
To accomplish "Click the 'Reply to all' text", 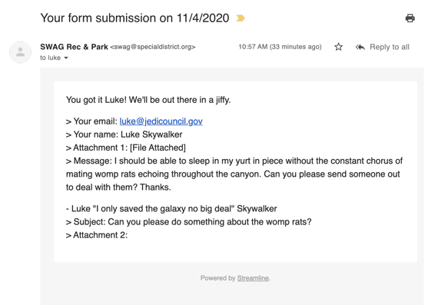I will pos(390,47).
